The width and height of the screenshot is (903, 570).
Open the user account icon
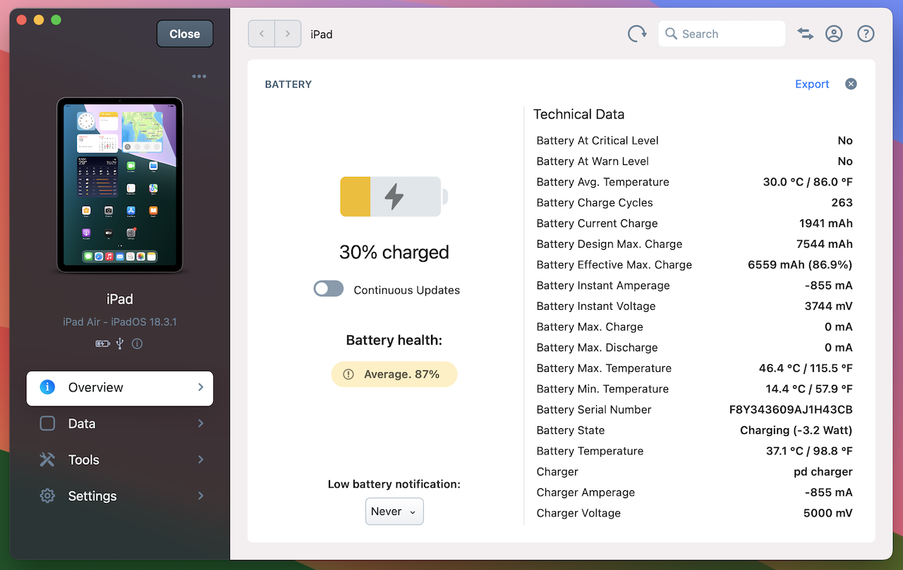coord(834,34)
